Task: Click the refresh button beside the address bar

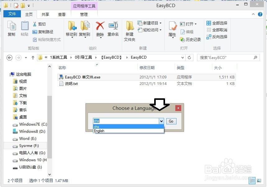Action: click(190, 57)
